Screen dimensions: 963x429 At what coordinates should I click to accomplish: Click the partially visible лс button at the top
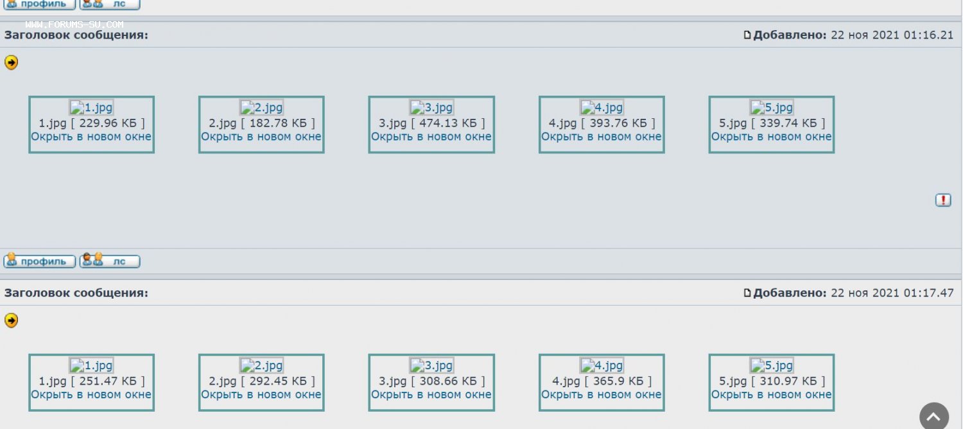click(x=110, y=4)
